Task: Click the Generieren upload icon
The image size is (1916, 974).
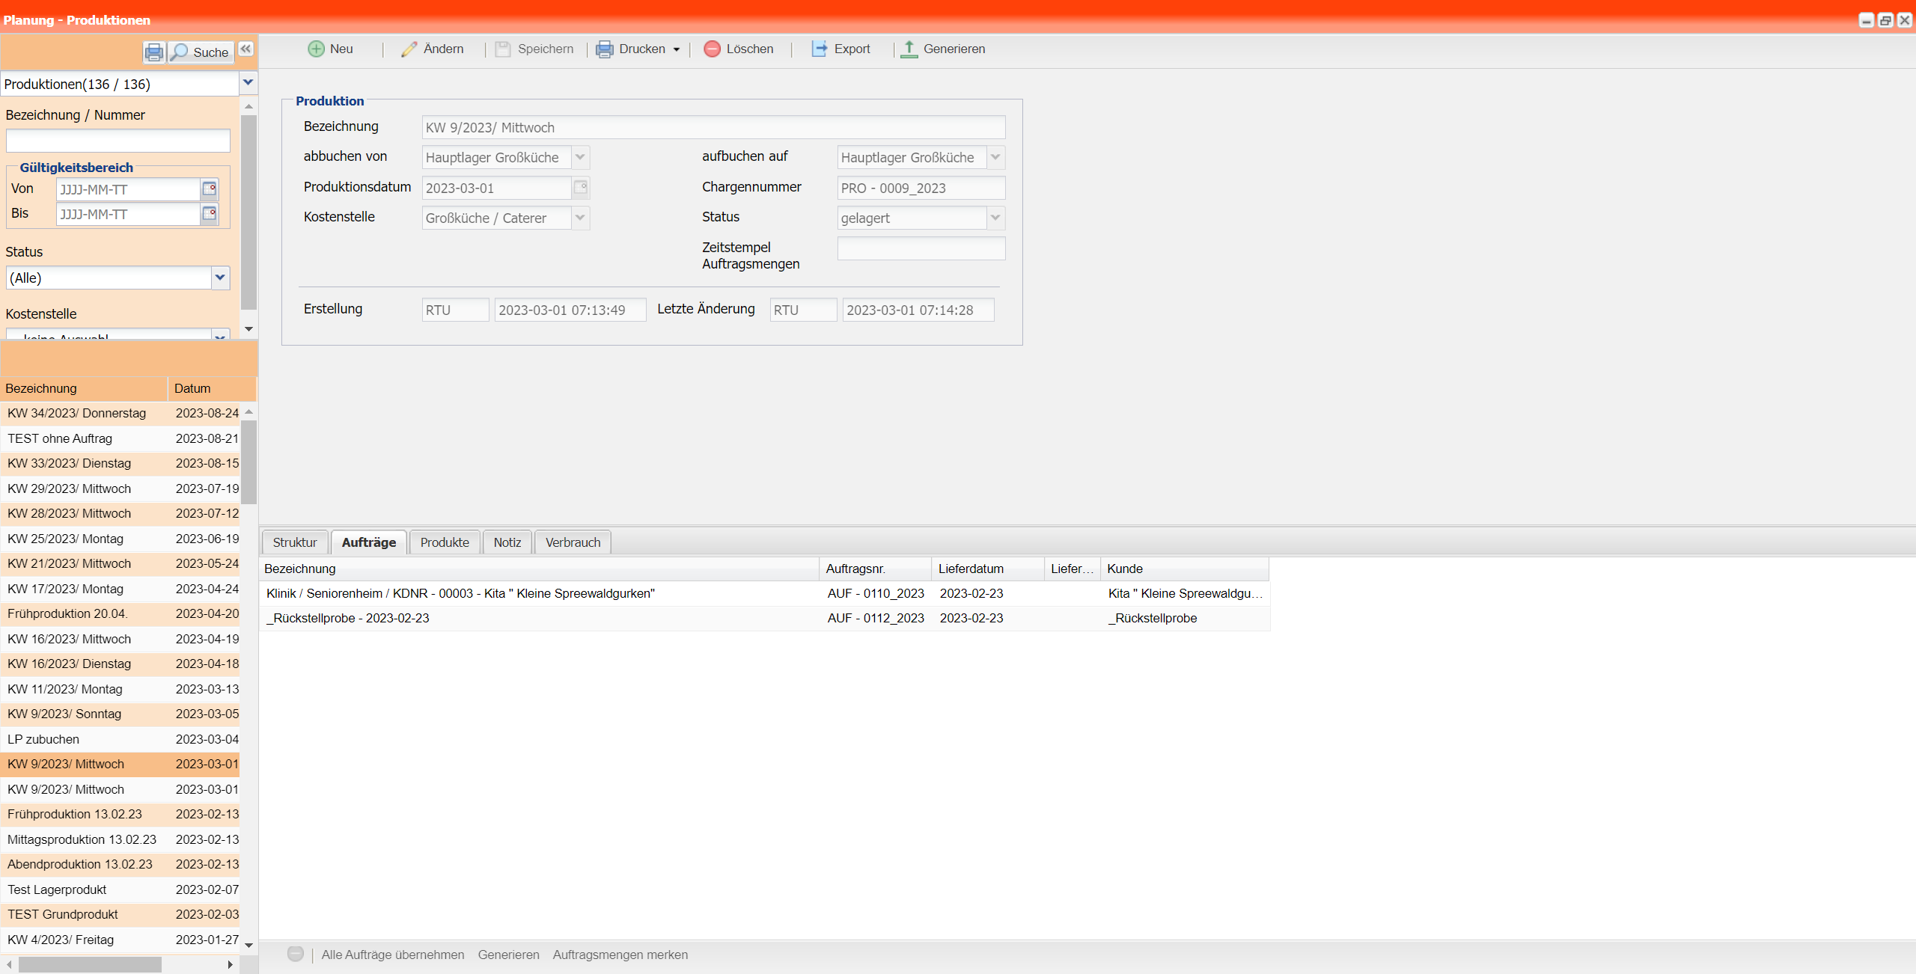Action: 909,49
